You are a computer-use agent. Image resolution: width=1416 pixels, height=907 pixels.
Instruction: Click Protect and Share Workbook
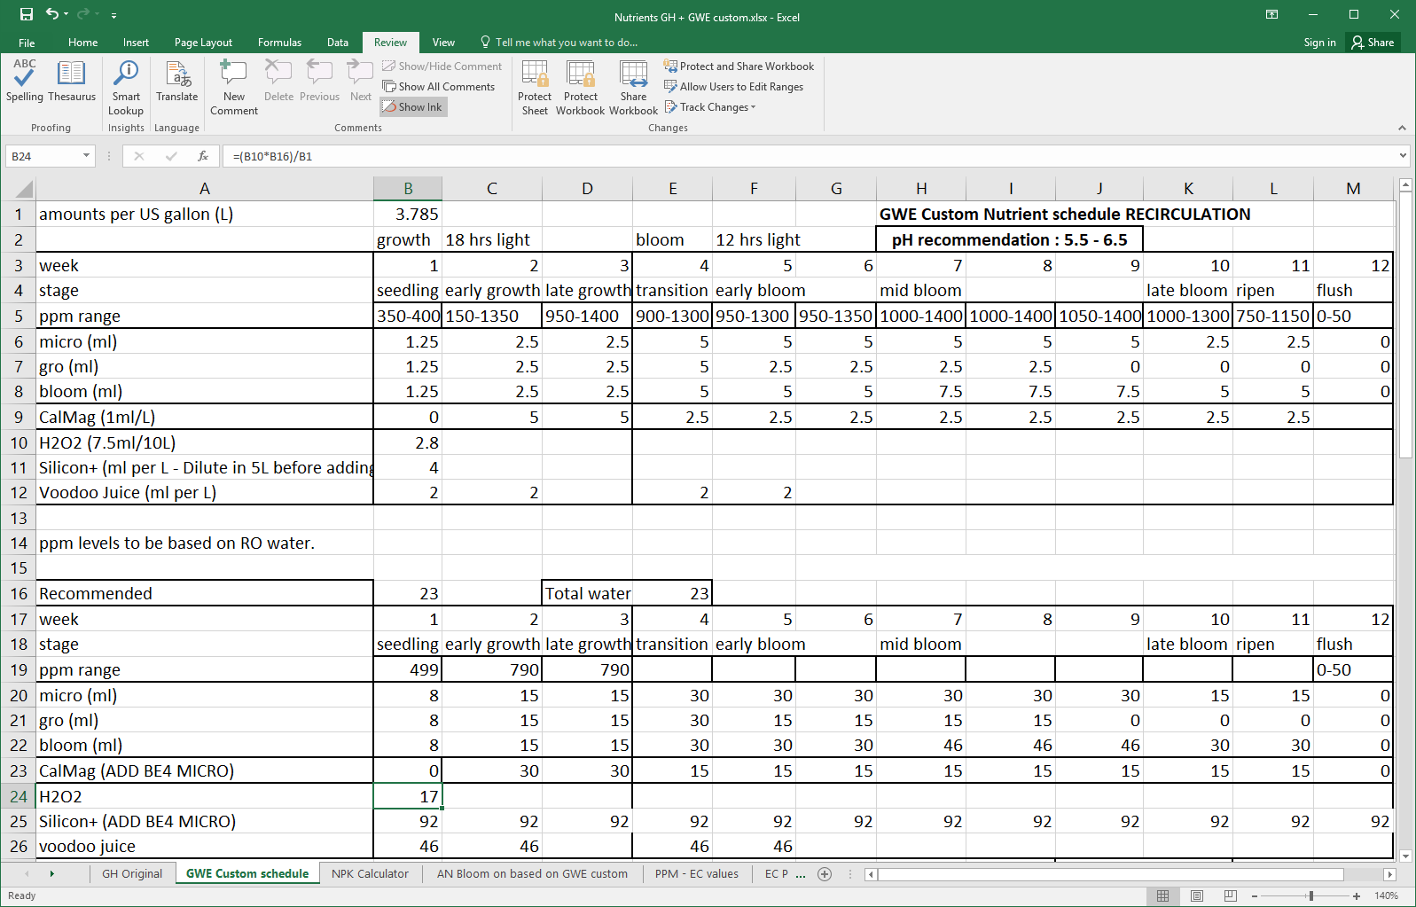point(739,66)
